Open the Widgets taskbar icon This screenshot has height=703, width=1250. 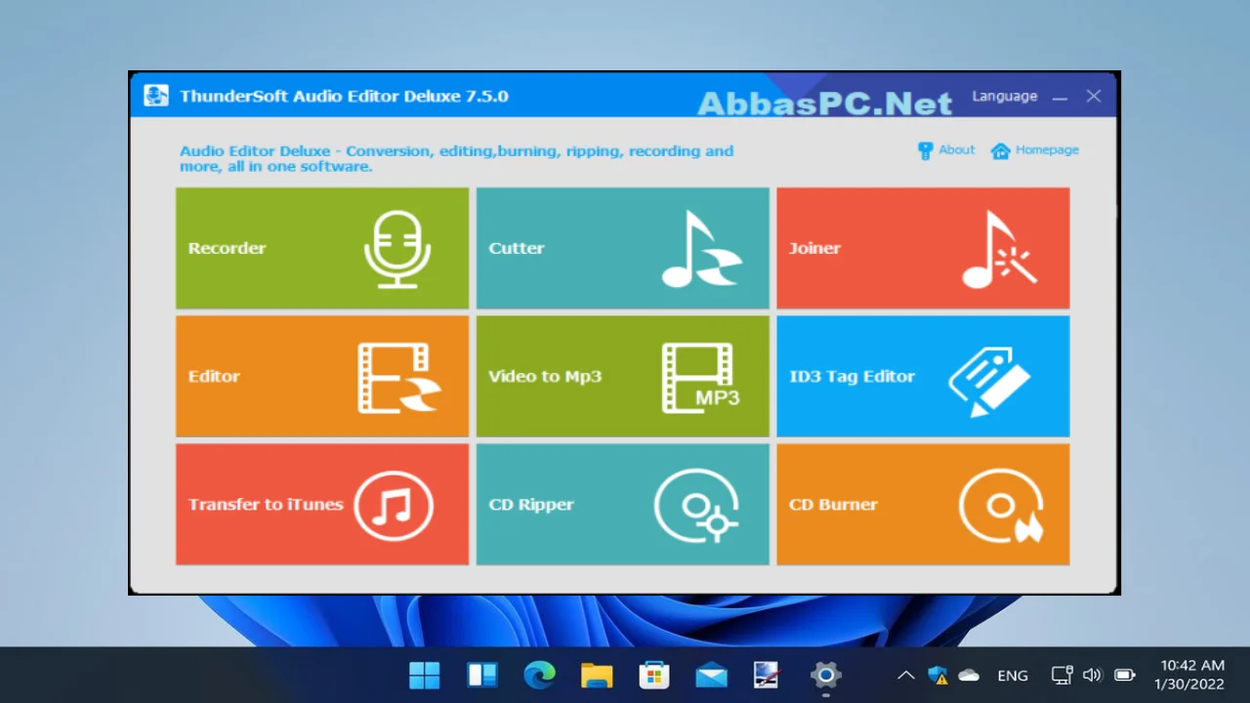point(482,675)
